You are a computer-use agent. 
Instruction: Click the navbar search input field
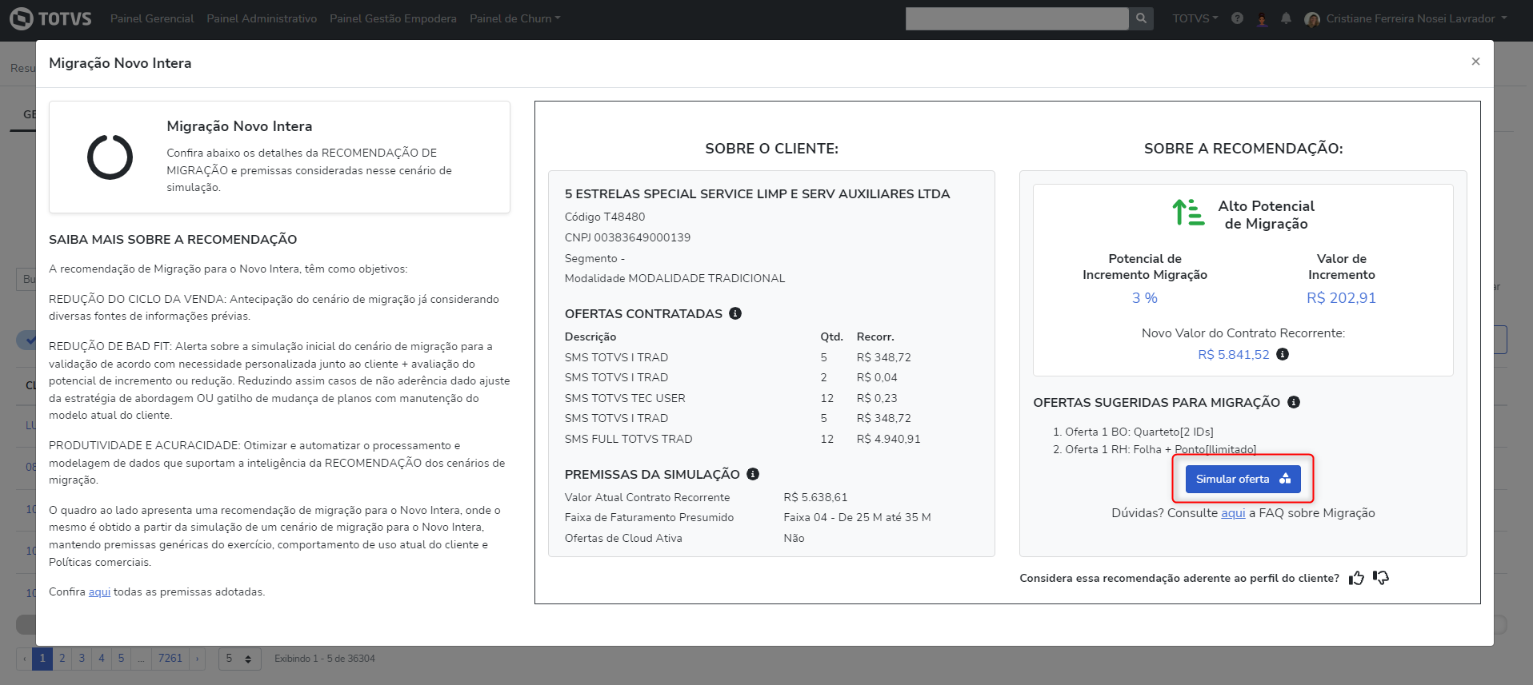tap(1017, 18)
